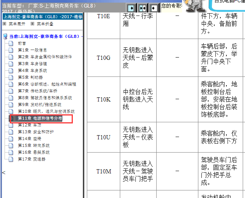The image size is (245, 198).
Task: Click the cartoon mechanic mascot image
Action: pyautogui.click(x=194, y=5)
